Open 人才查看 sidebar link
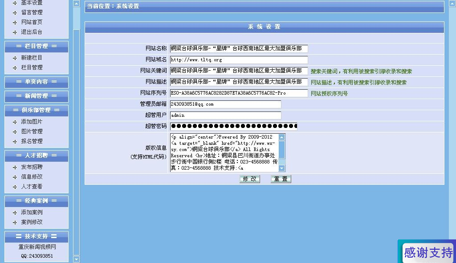Screen dimensions: 456x263 32,186
